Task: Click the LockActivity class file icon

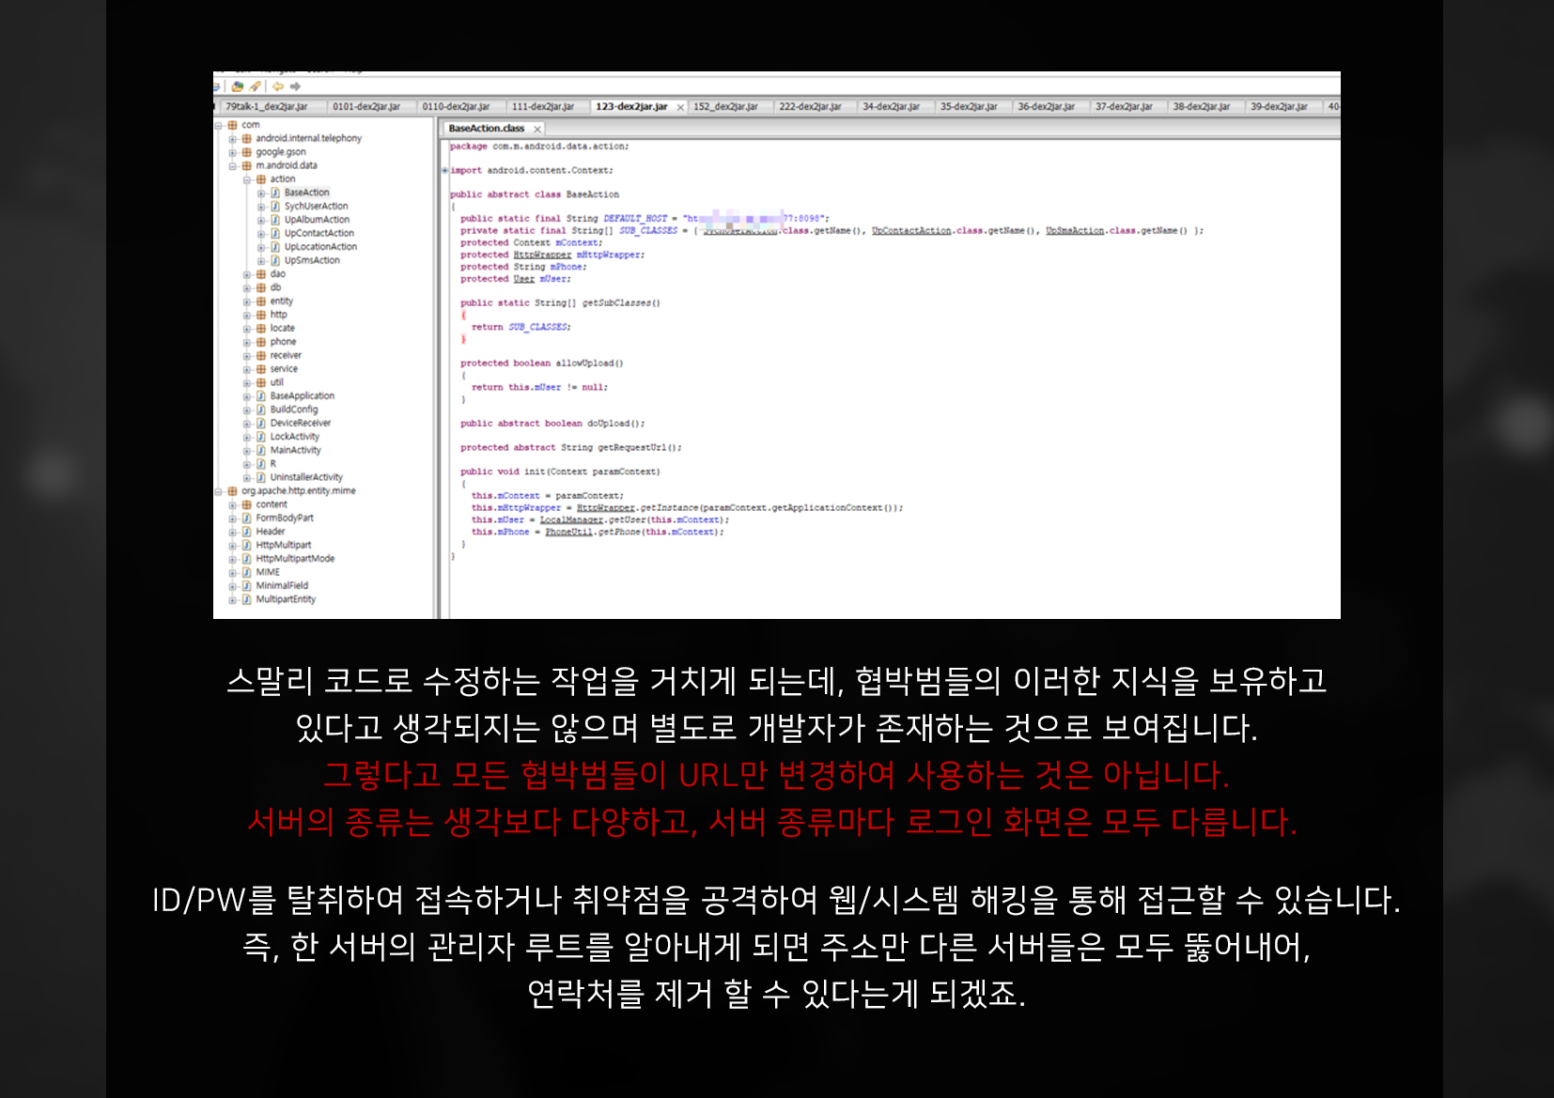Action: click(261, 437)
